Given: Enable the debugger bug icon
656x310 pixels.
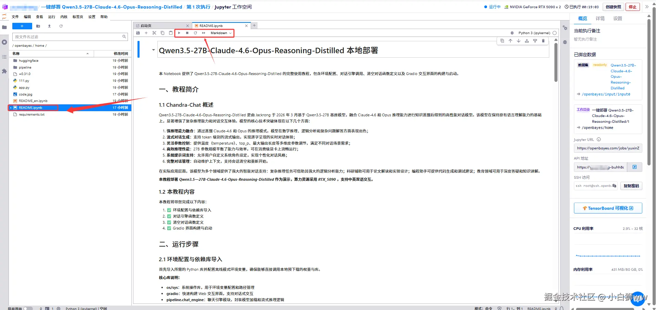Looking at the screenshot, I should (x=512, y=33).
